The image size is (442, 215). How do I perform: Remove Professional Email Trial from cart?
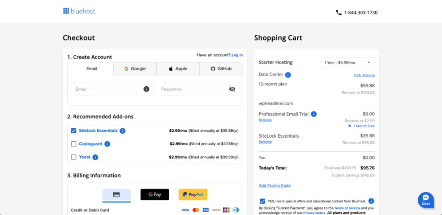[x=265, y=120]
